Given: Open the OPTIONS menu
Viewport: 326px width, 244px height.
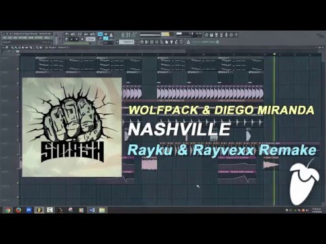Looking at the screenshot, I should tap(39, 37).
